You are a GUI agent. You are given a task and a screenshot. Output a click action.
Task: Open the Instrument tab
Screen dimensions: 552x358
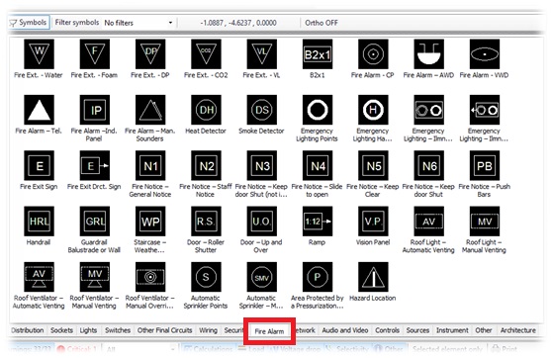point(452,330)
